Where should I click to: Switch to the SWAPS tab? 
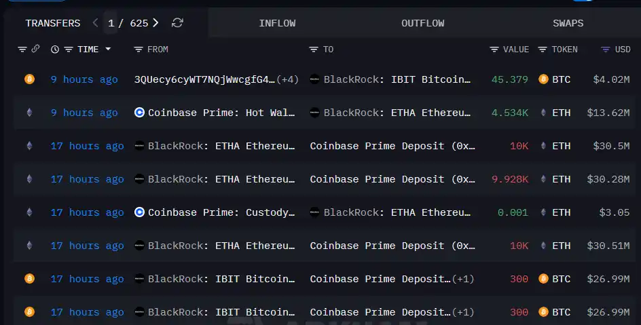tap(568, 23)
